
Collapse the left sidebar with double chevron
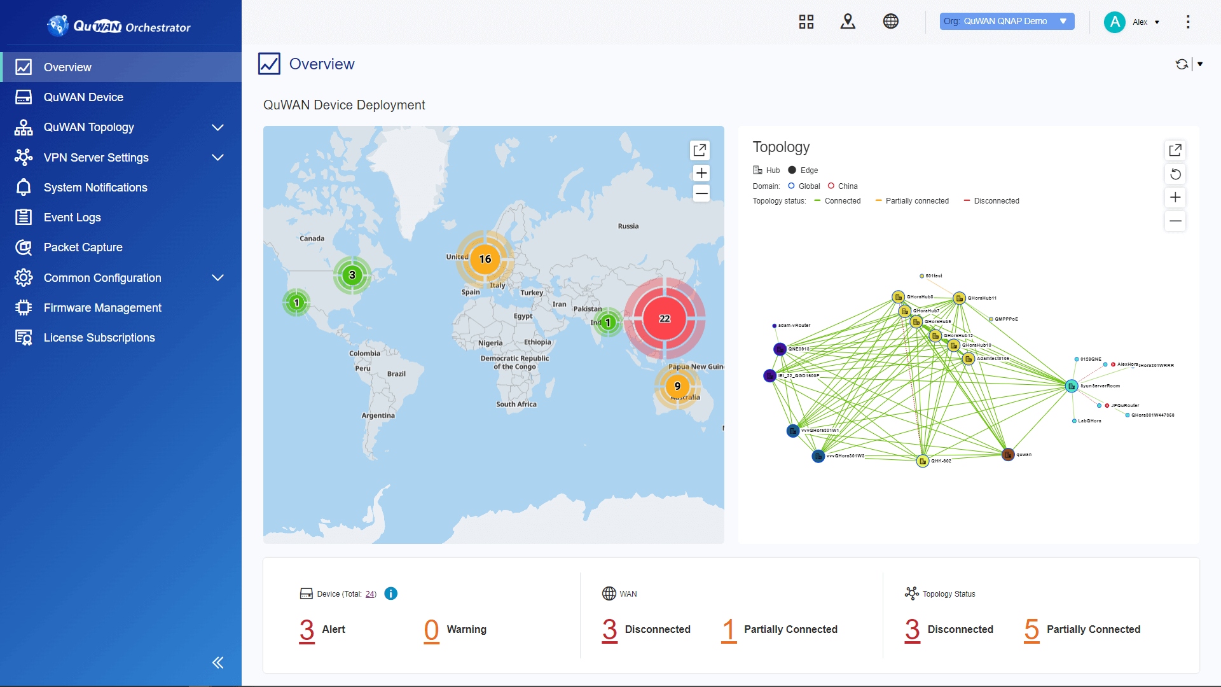(217, 663)
